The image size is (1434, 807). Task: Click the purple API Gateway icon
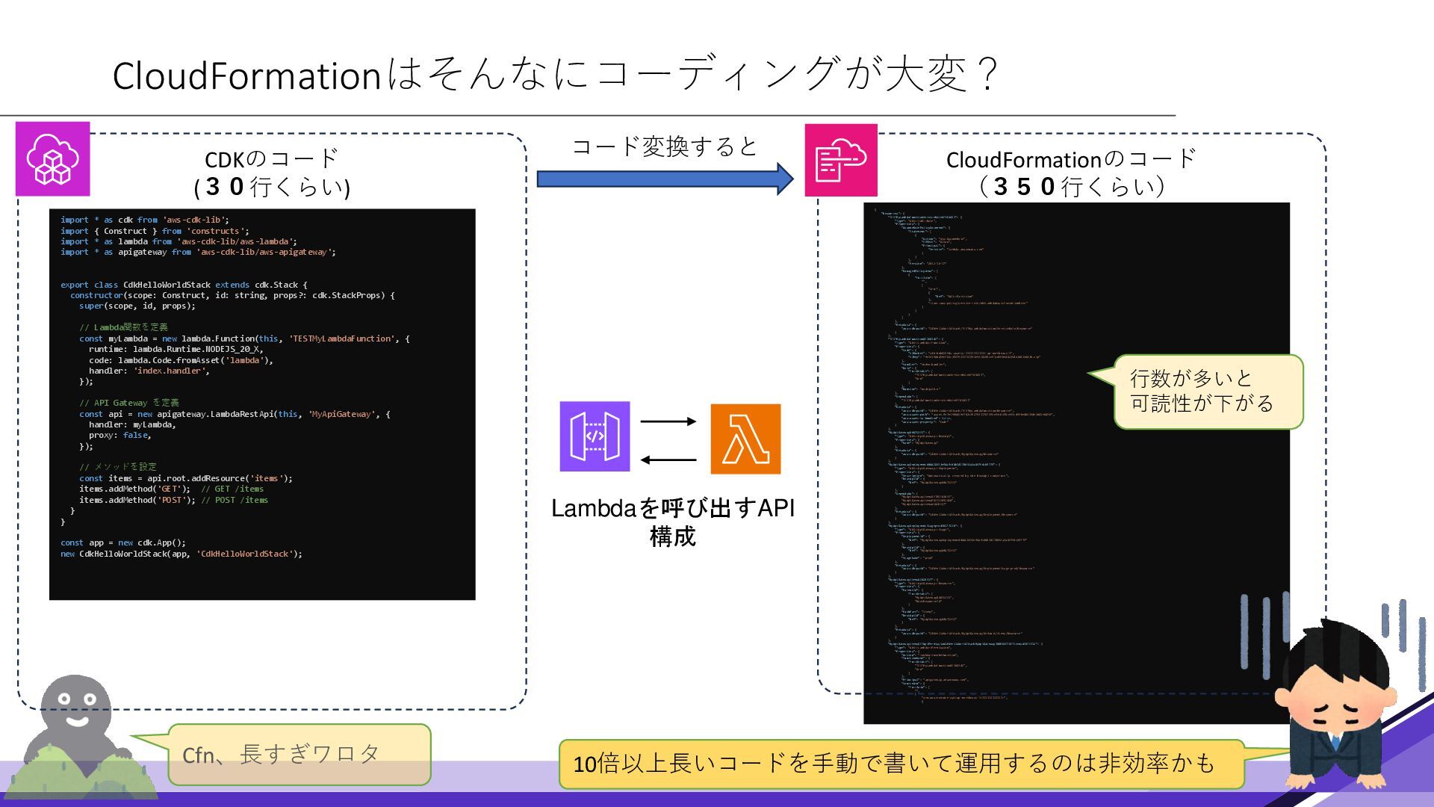595,436
